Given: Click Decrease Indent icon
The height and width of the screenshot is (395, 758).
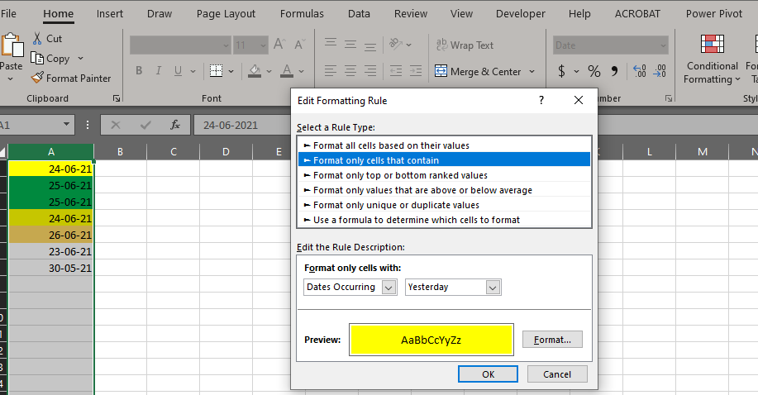Looking at the screenshot, I should (x=396, y=71).
